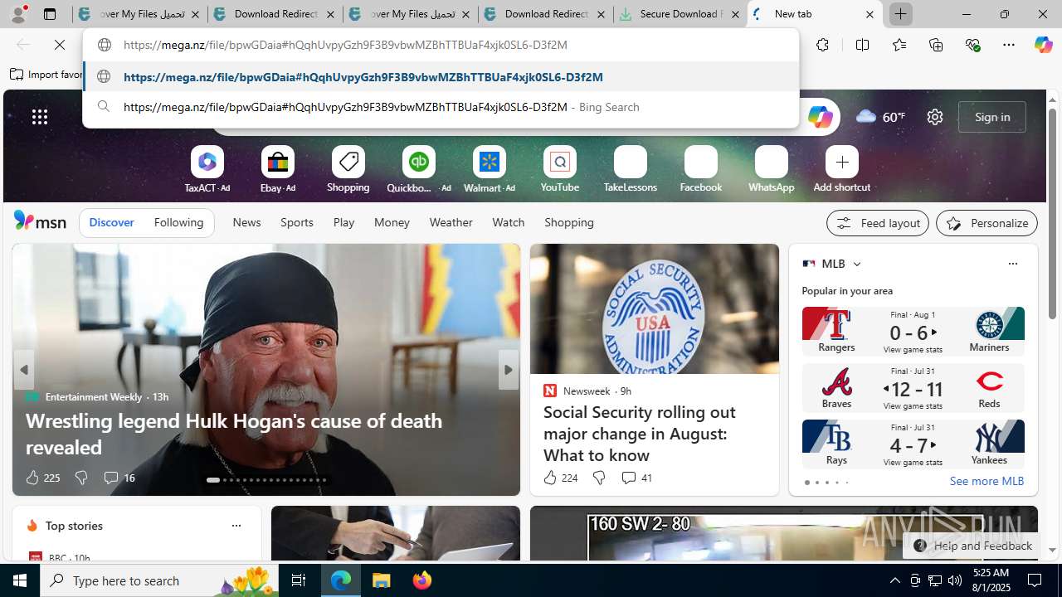Open the Money menu item
This screenshot has width=1062, height=597.
(392, 222)
